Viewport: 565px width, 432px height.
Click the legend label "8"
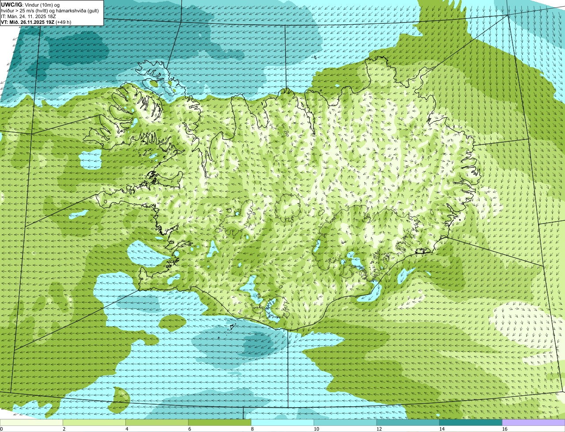click(252, 429)
